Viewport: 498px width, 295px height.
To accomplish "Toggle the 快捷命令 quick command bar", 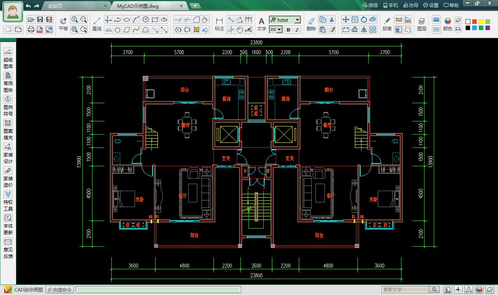I will pyautogui.click(x=59, y=289).
